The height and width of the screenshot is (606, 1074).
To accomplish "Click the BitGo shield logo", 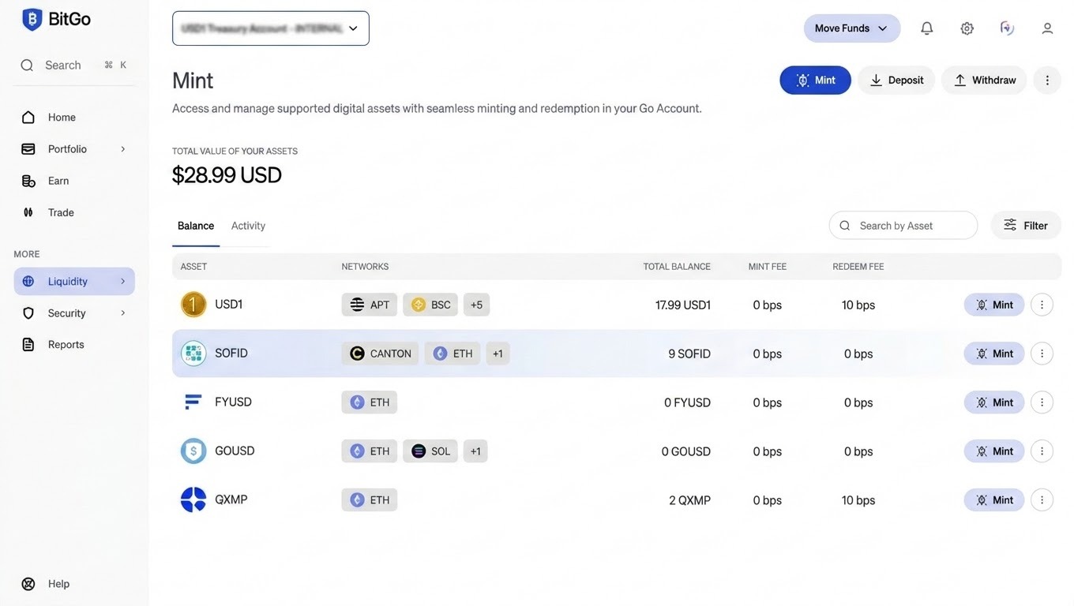I will [x=32, y=20].
